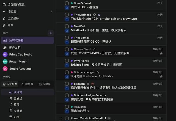Viewport: 176px width, 121px height.
Task: Open 给自己的笔记 notes folder
Action: [x=27, y=5]
